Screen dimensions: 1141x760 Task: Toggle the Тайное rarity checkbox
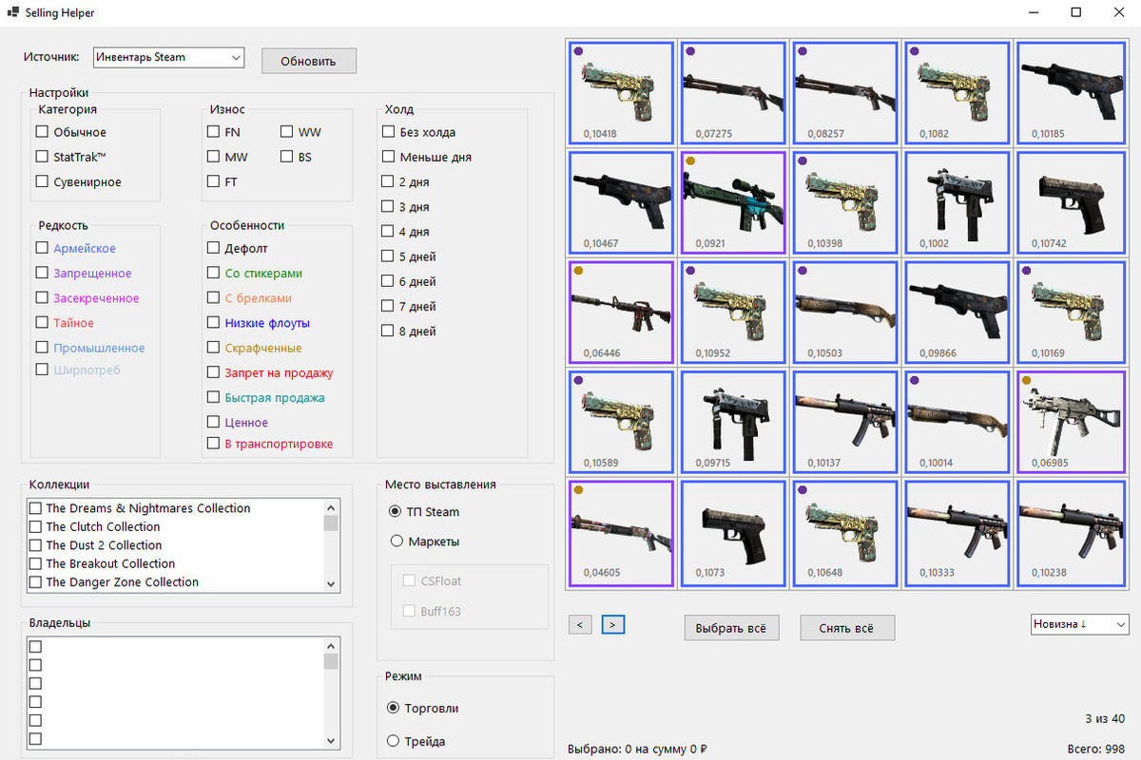(42, 323)
